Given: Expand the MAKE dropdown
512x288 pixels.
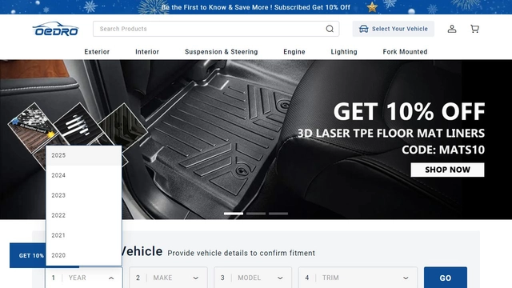Looking at the screenshot, I should (x=168, y=278).
